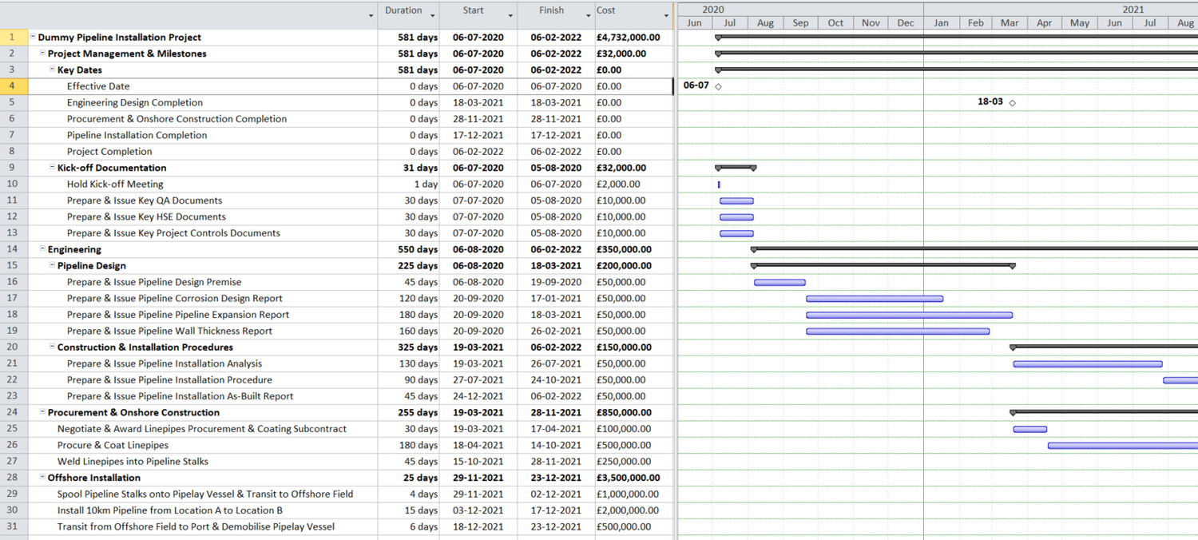Click the Gantt bar for Procure & Coat Linepipes
This screenshot has height=540, width=1198.
coord(1118,445)
